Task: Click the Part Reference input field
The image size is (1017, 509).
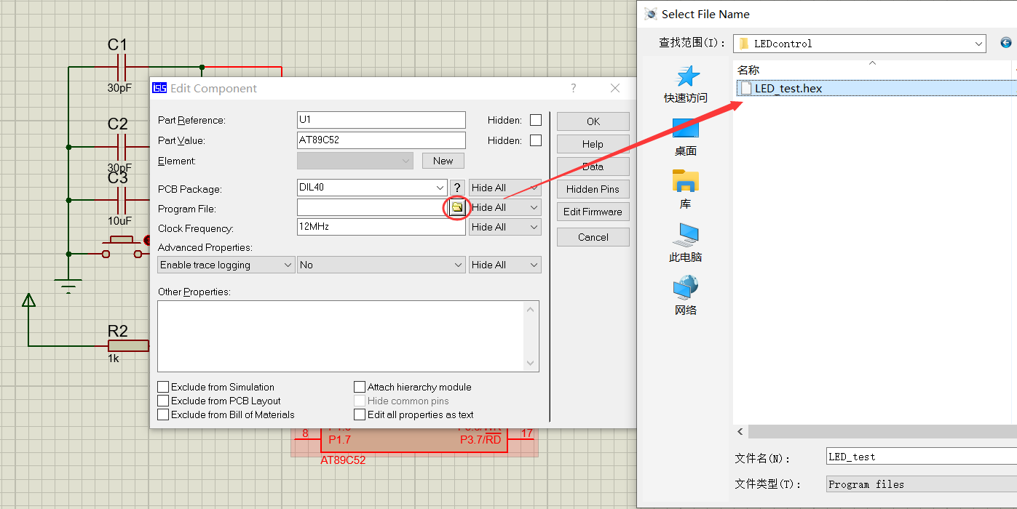Action: [381, 120]
